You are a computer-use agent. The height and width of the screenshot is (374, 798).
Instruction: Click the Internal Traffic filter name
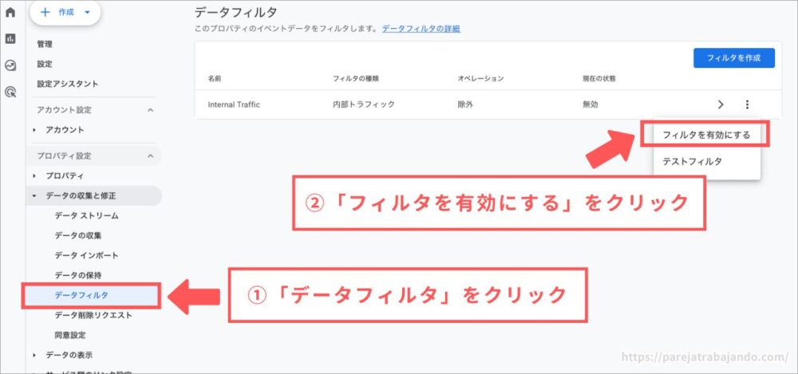click(x=234, y=104)
